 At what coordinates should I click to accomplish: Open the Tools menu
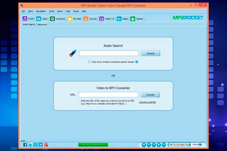[x=51, y=11]
